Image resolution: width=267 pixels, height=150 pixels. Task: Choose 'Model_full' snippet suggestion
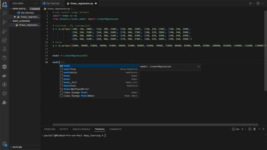point(99,82)
